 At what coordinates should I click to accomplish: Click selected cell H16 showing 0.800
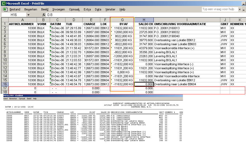coord(144,84)
